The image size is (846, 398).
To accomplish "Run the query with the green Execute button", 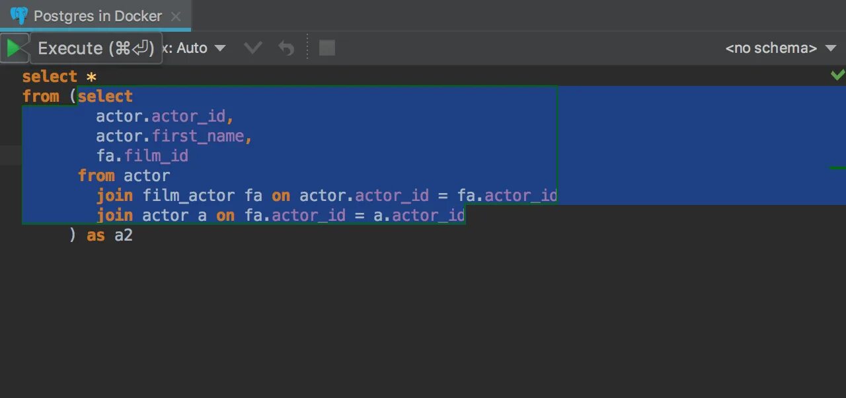I will [x=14, y=48].
